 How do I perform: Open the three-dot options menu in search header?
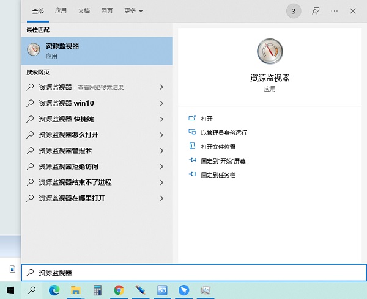334,11
